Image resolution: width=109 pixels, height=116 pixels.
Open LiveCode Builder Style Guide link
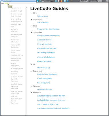tap(48, 104)
